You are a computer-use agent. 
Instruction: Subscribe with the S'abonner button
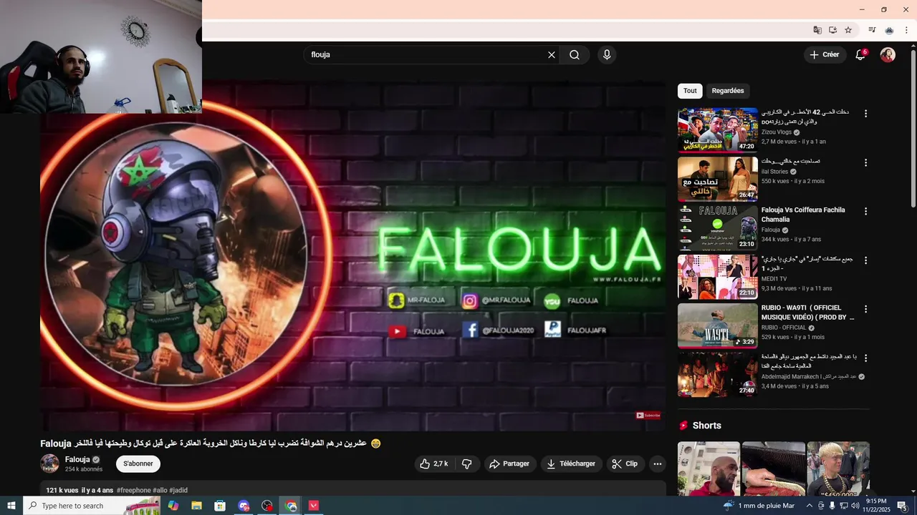(138, 464)
